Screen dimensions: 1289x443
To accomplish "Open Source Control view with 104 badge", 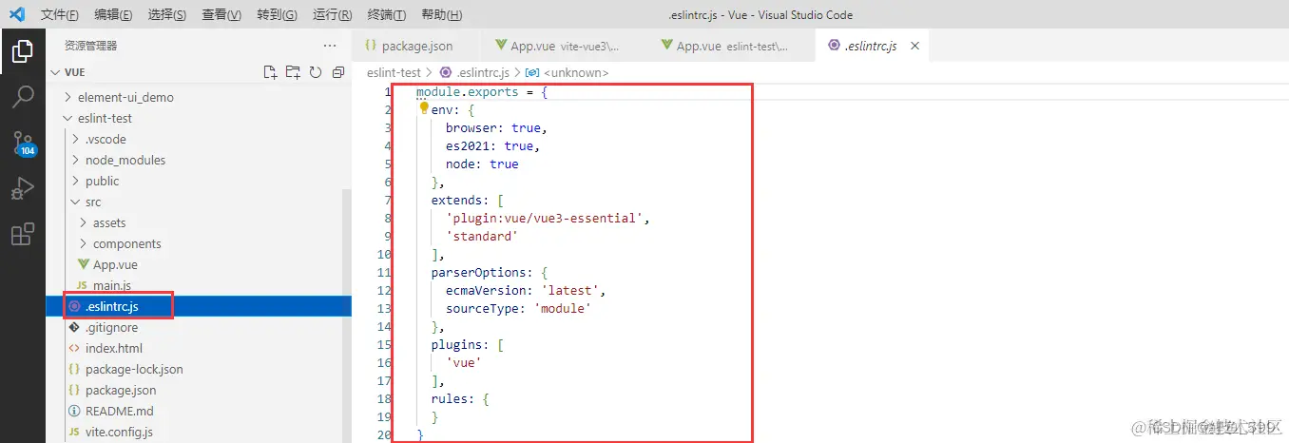I will coord(23,144).
